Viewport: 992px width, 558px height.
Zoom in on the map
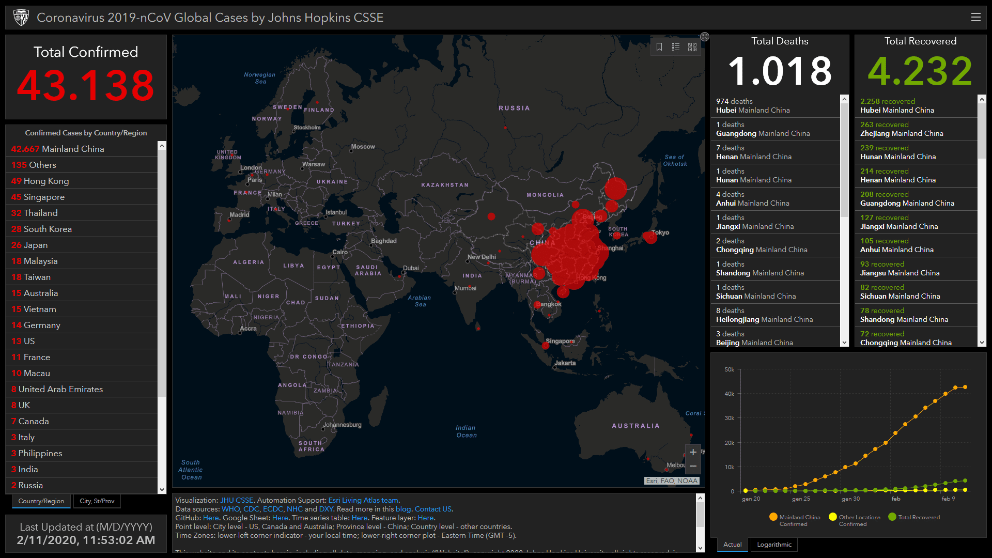(x=693, y=452)
